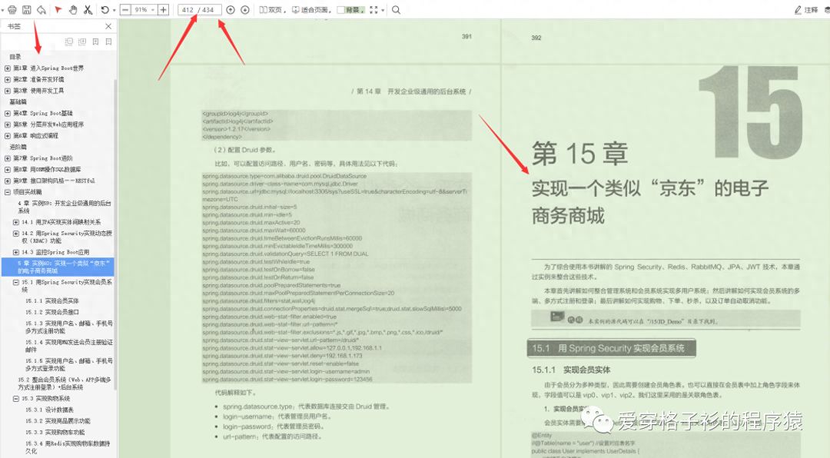This screenshot has height=458, width=830.
Task: Open bookmark 15.3.3 实现购物车功能
Action: (55, 432)
